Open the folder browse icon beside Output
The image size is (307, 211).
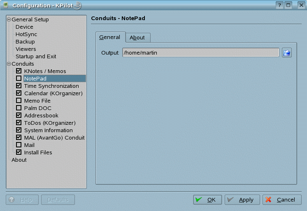point(287,53)
